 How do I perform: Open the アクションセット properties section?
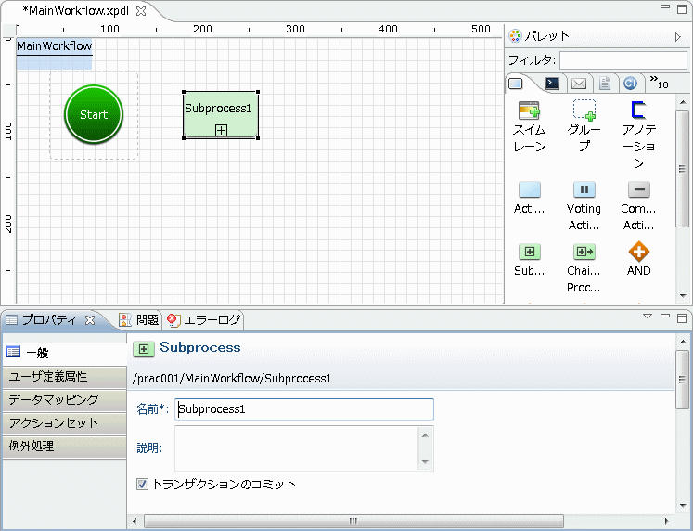pyautogui.click(x=65, y=423)
